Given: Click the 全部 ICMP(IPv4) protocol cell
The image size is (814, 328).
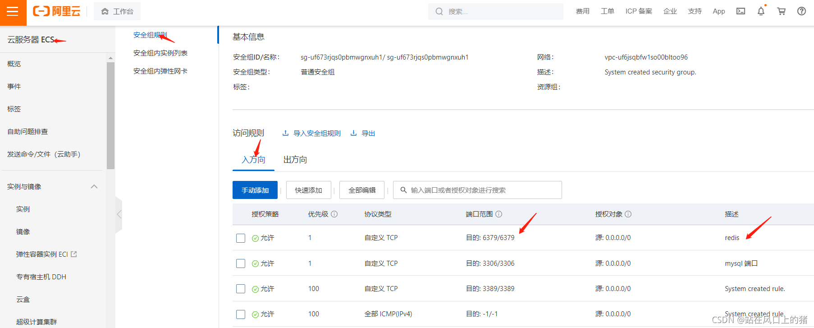Looking at the screenshot, I should pyautogui.click(x=388, y=314).
